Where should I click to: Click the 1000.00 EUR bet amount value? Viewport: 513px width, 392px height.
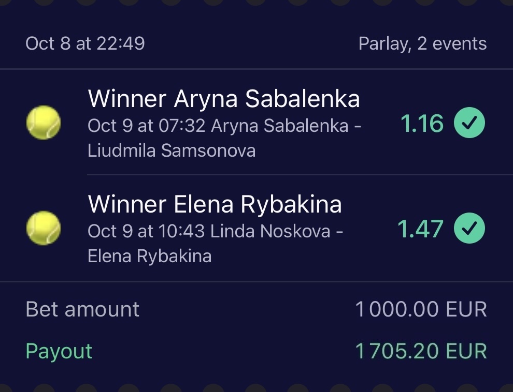tap(421, 310)
